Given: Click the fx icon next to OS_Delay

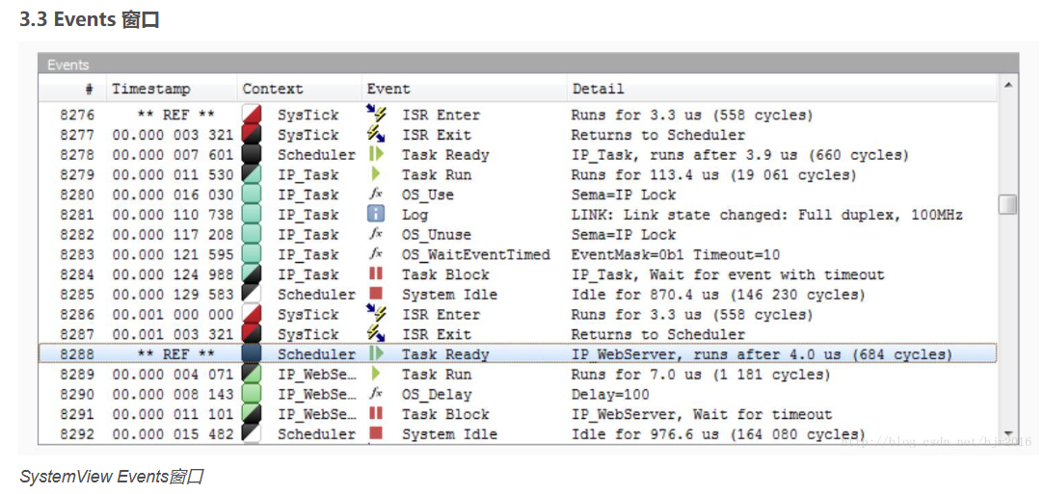Looking at the screenshot, I should point(376,394).
